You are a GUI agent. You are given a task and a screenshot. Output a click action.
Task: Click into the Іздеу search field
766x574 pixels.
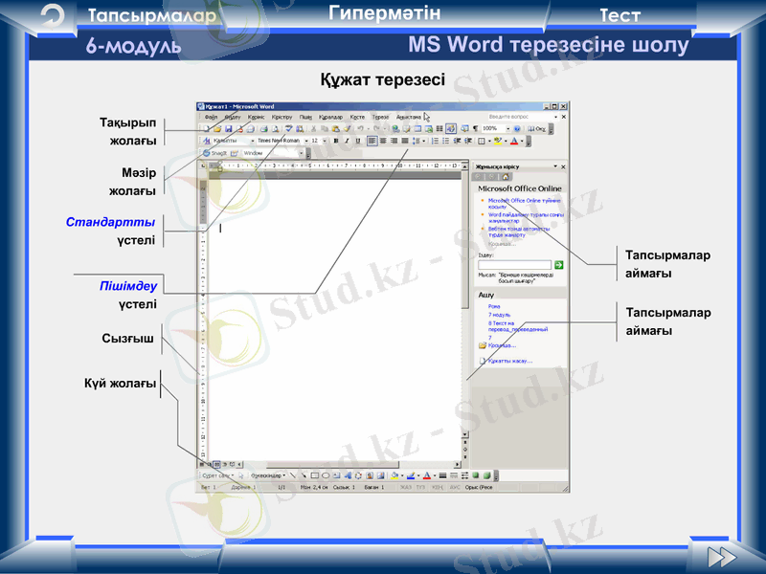[x=514, y=265]
